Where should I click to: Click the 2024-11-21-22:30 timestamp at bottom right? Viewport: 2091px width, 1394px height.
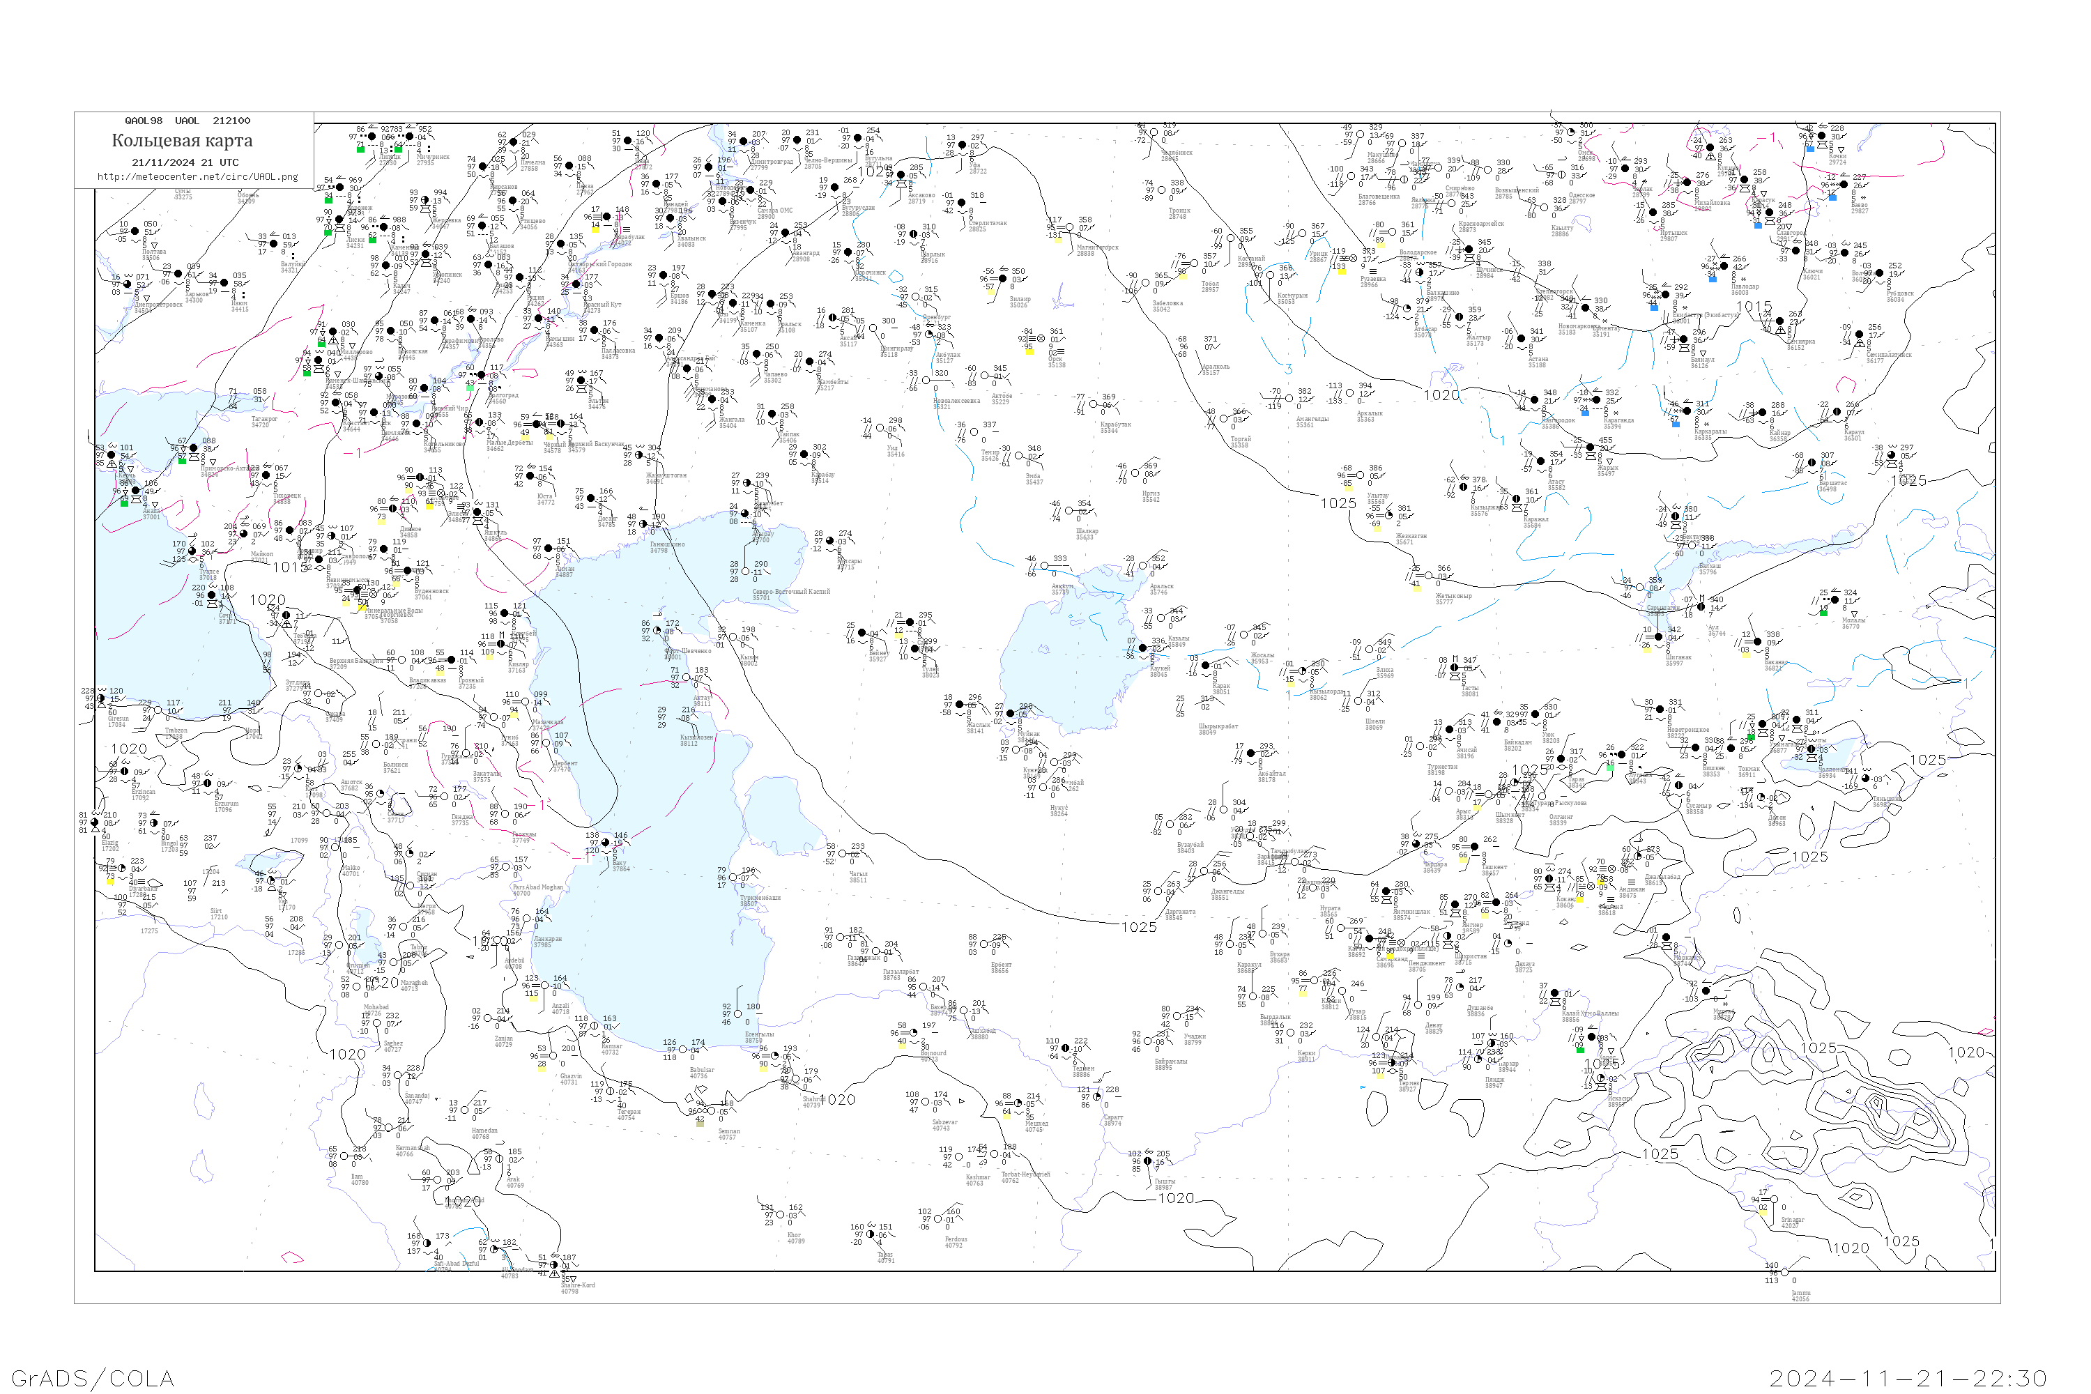pyautogui.click(x=1908, y=1378)
